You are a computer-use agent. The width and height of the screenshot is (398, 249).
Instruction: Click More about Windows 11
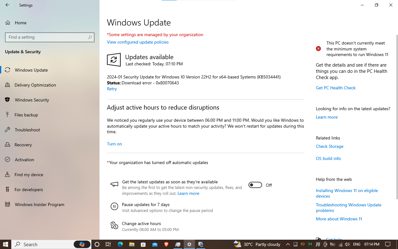339,219
